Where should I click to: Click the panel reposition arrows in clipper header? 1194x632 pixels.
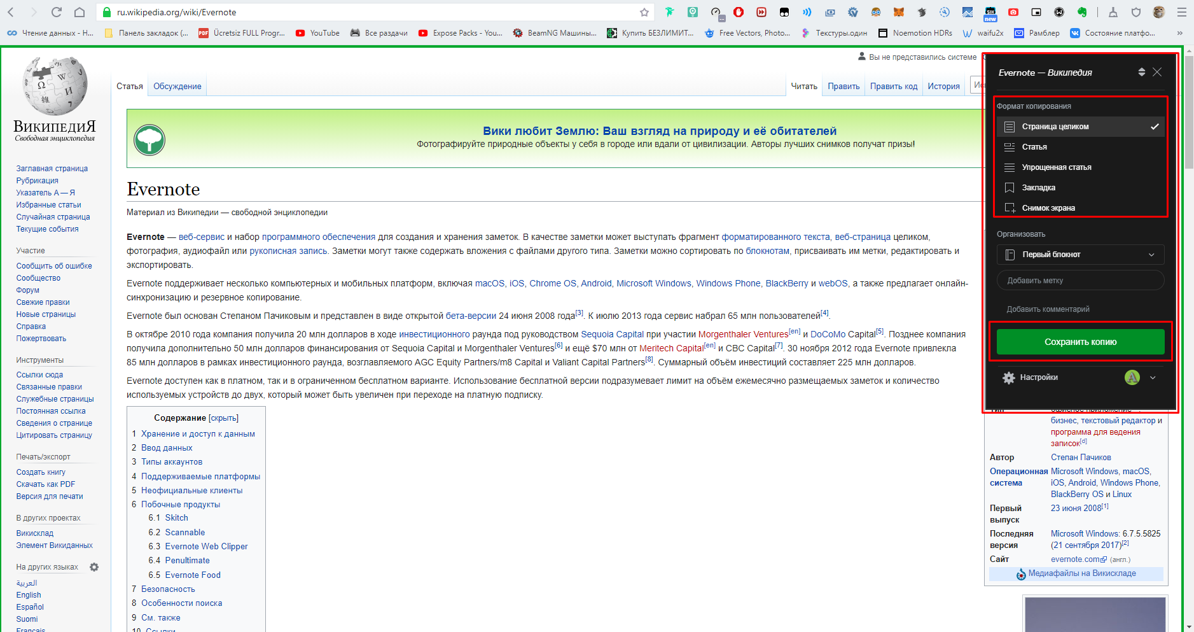coord(1142,72)
